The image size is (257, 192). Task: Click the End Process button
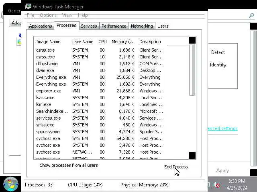(x=176, y=167)
